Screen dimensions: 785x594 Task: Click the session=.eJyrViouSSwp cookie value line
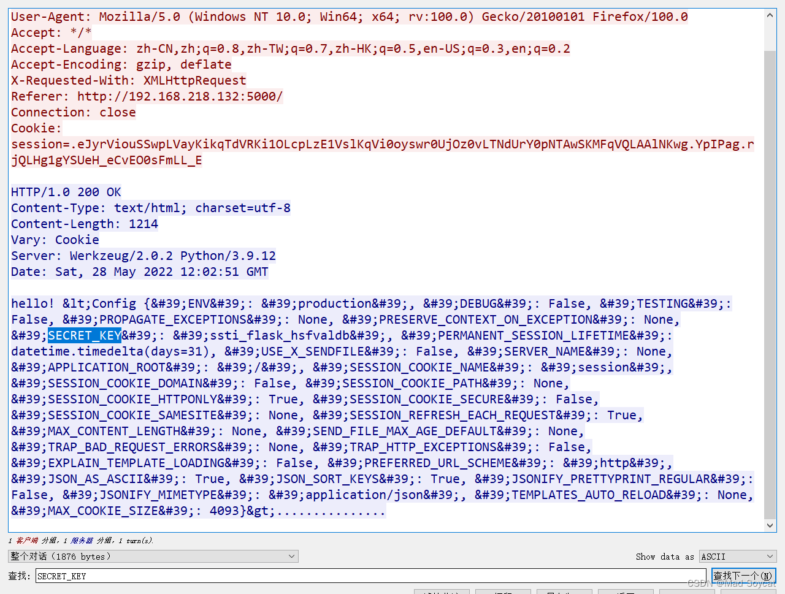[x=383, y=144]
